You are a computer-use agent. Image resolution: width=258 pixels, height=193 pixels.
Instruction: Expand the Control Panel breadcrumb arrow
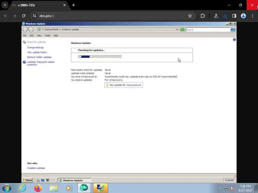43,29
